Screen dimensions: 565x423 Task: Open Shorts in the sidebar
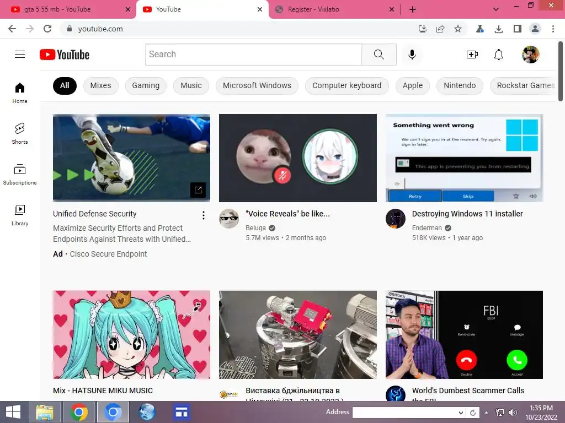coord(20,133)
